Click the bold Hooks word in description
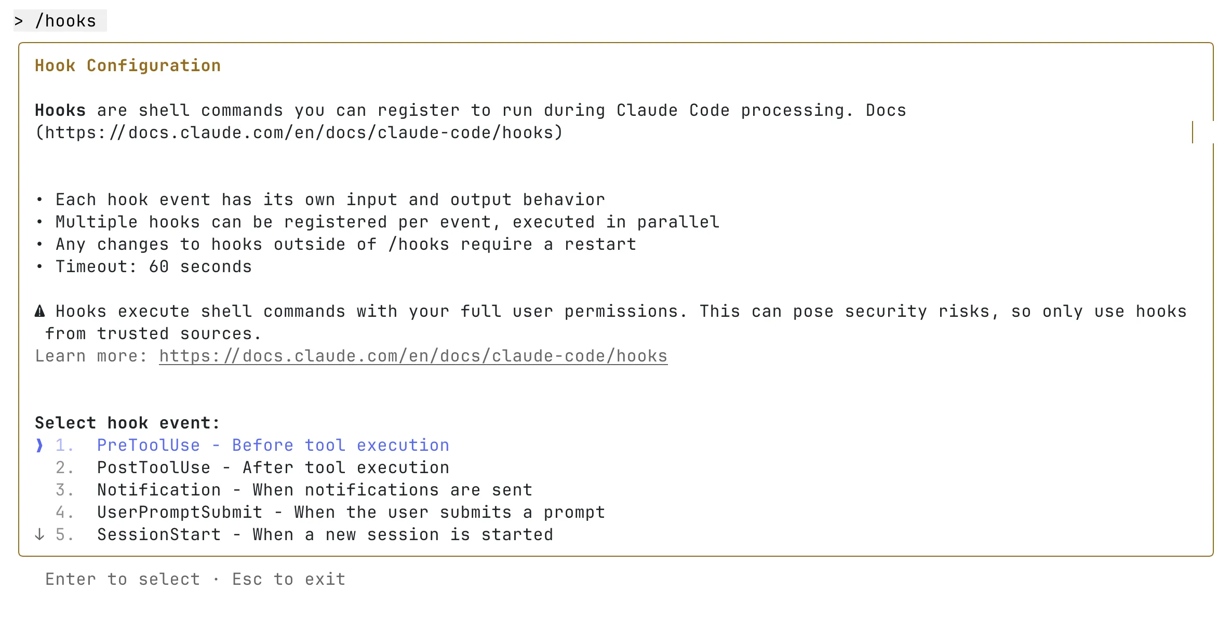The height and width of the screenshot is (617, 1231). click(x=60, y=111)
